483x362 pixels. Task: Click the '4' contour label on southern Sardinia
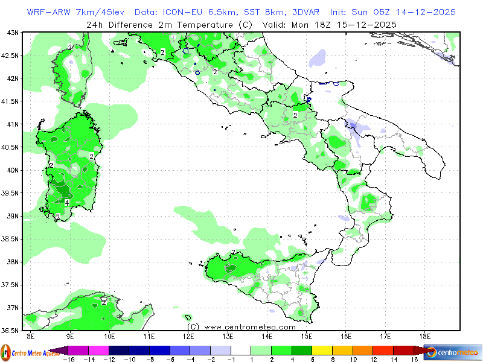(x=67, y=202)
